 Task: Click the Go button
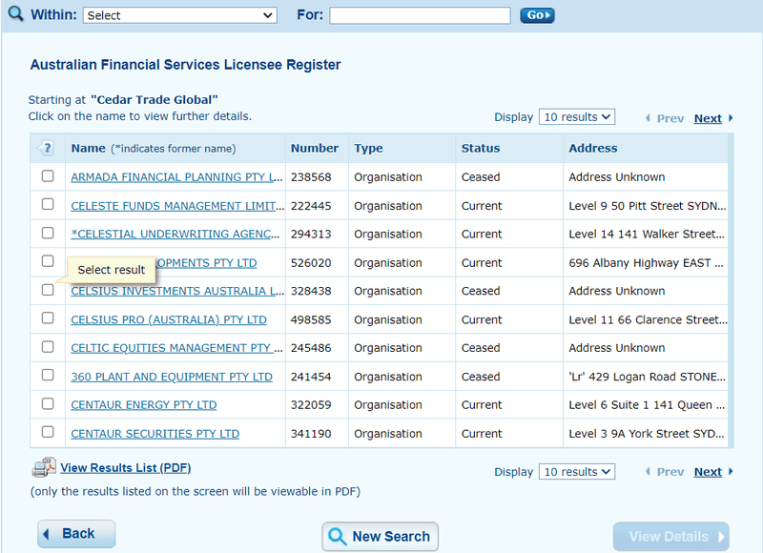537,15
